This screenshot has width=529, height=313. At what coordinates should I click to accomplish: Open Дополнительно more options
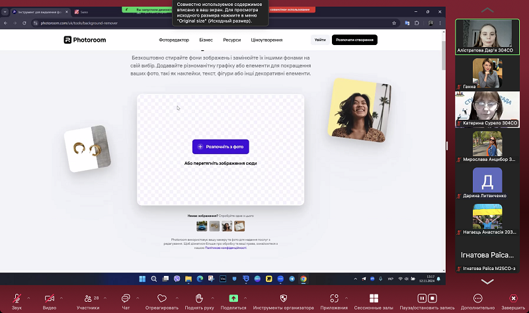tap(477, 301)
